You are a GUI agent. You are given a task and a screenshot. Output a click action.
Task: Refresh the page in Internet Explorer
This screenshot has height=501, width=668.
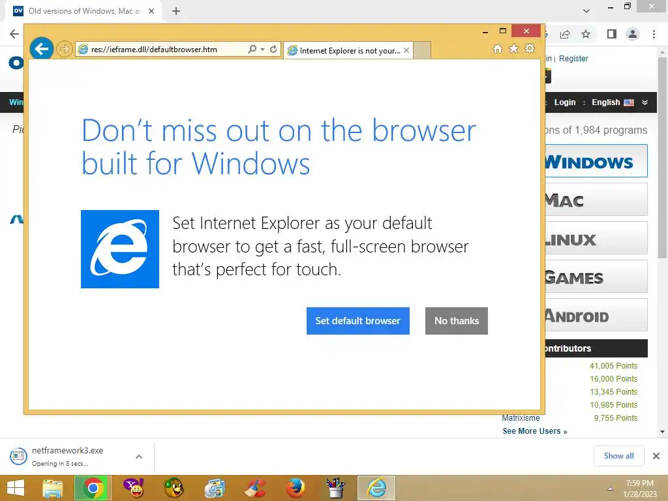tap(273, 49)
